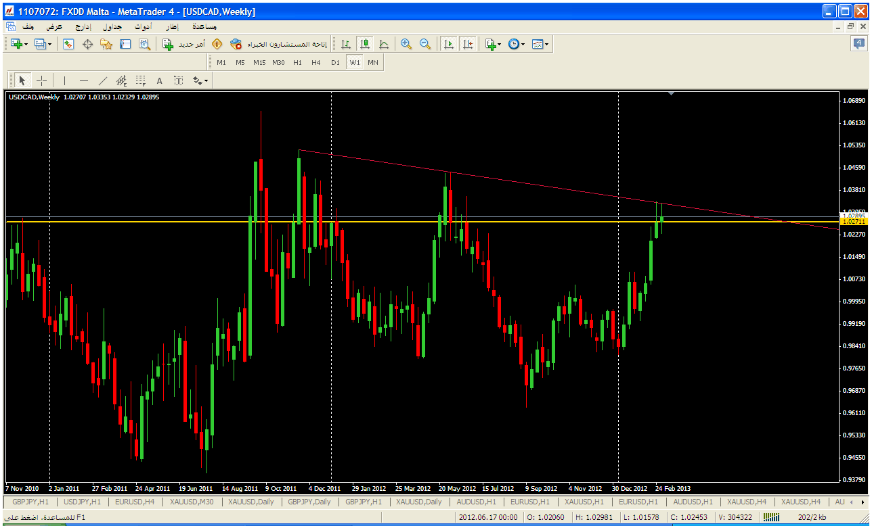This screenshot has height=526, width=872.
Task: Click the MDI document icon beside the File menu
Action: [x=11, y=26]
